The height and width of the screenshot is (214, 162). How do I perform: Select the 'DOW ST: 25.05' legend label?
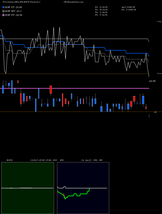pos(13,7)
